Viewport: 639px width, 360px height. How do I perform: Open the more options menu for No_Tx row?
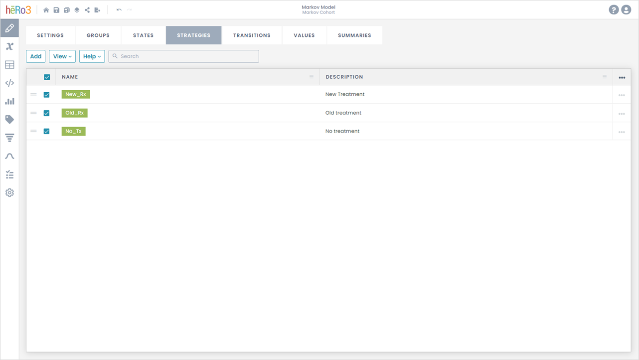[622, 132]
